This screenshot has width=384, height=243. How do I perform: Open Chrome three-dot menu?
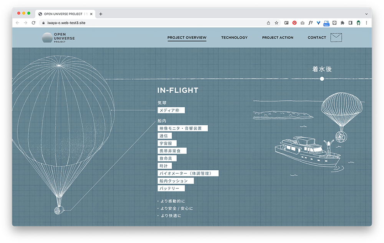[x=366, y=23]
